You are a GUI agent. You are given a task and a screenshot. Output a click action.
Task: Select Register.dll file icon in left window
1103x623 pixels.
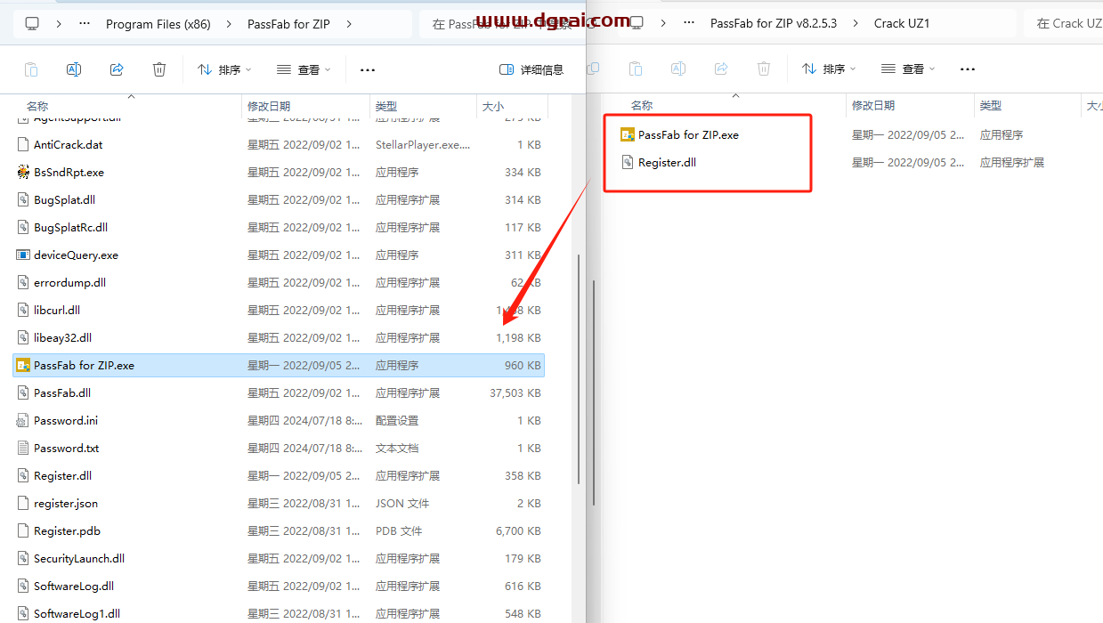(23, 475)
